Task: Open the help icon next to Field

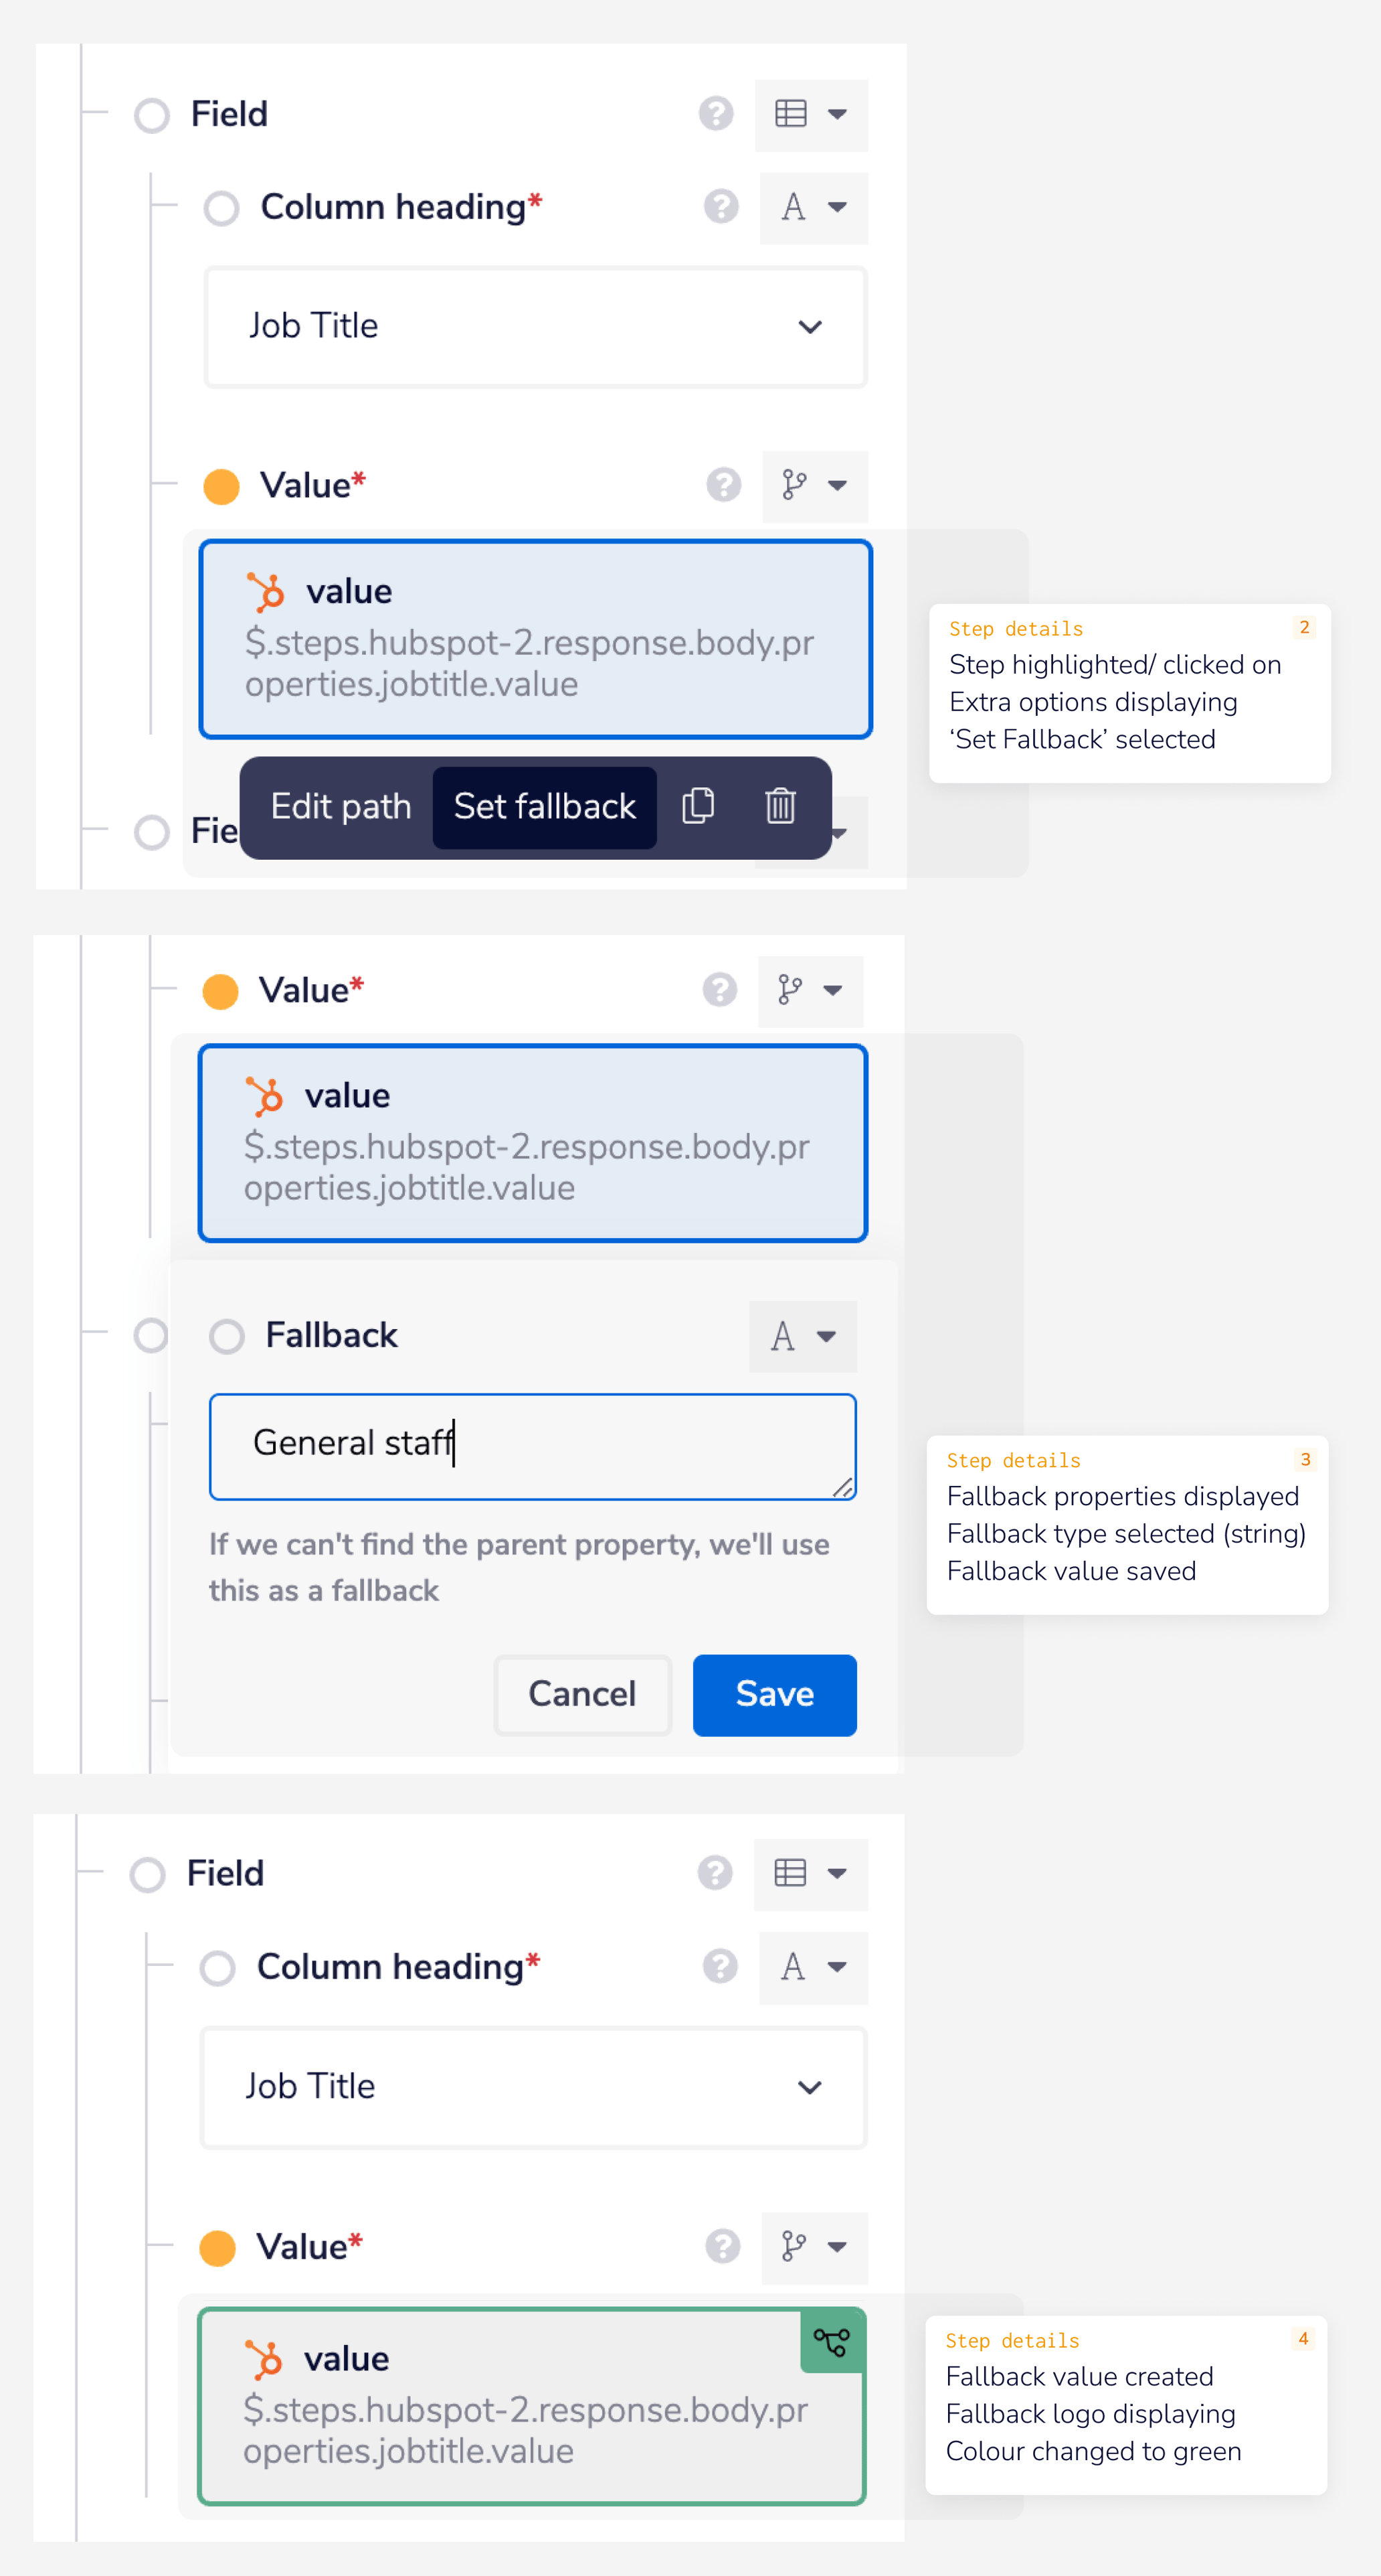Action: pyautogui.click(x=715, y=114)
